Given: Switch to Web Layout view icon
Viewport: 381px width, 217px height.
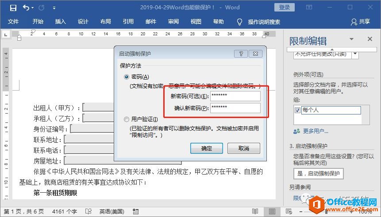Looking at the screenshot, I should 289,212.
